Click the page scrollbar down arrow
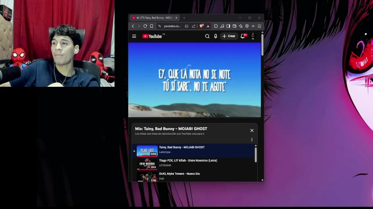The image size is (373, 209). (x=263, y=180)
